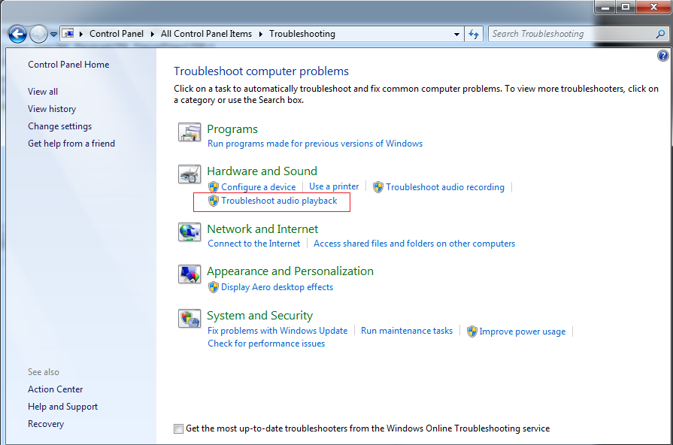Open Run maintenance tasks

pyautogui.click(x=407, y=331)
